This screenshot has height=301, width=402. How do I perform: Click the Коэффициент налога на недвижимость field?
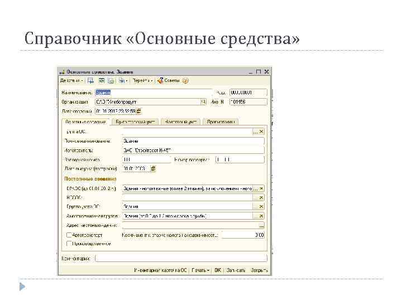click(243, 235)
